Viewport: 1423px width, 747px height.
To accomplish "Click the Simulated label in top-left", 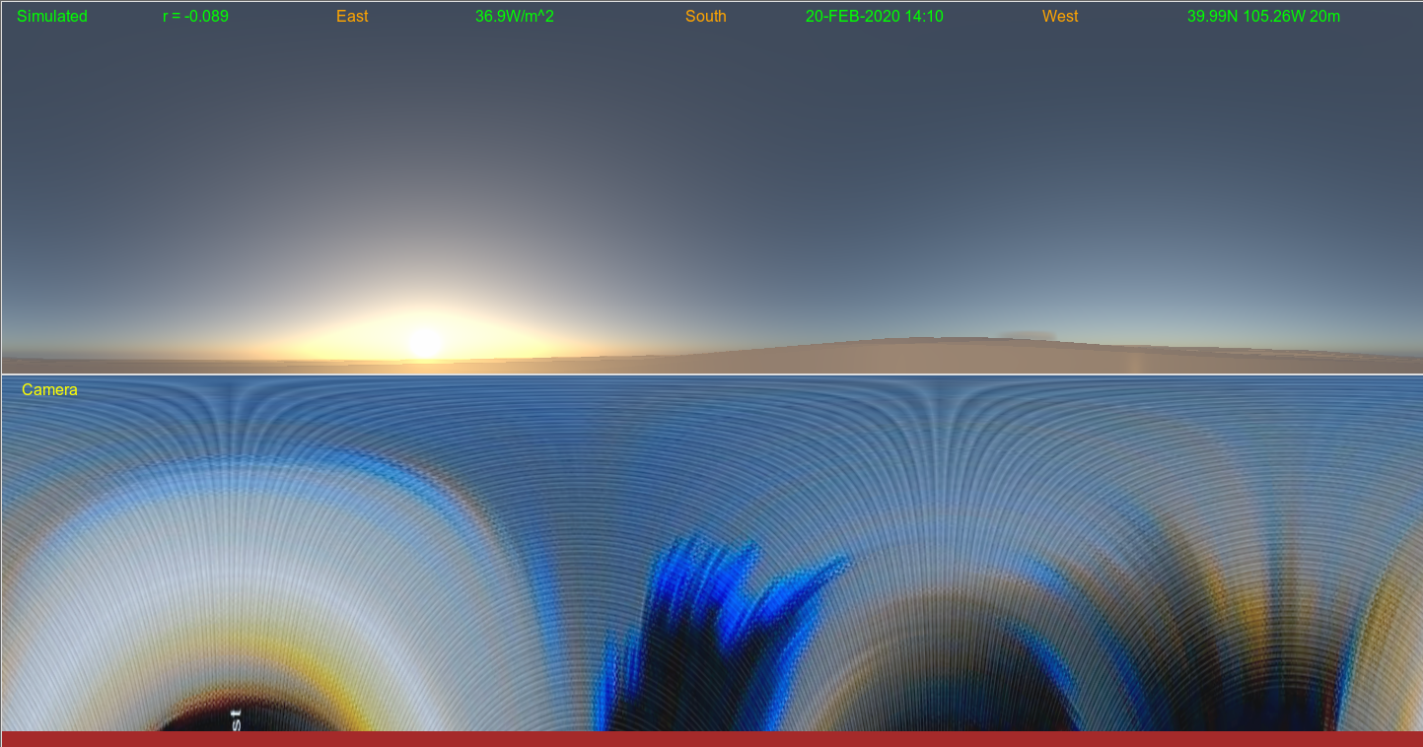I will [52, 17].
